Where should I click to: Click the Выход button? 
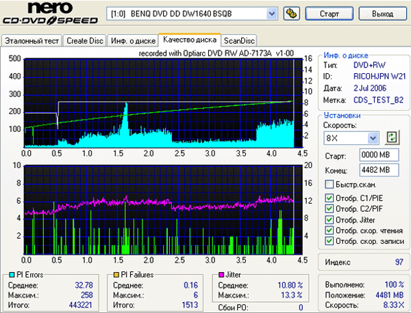coord(384,13)
